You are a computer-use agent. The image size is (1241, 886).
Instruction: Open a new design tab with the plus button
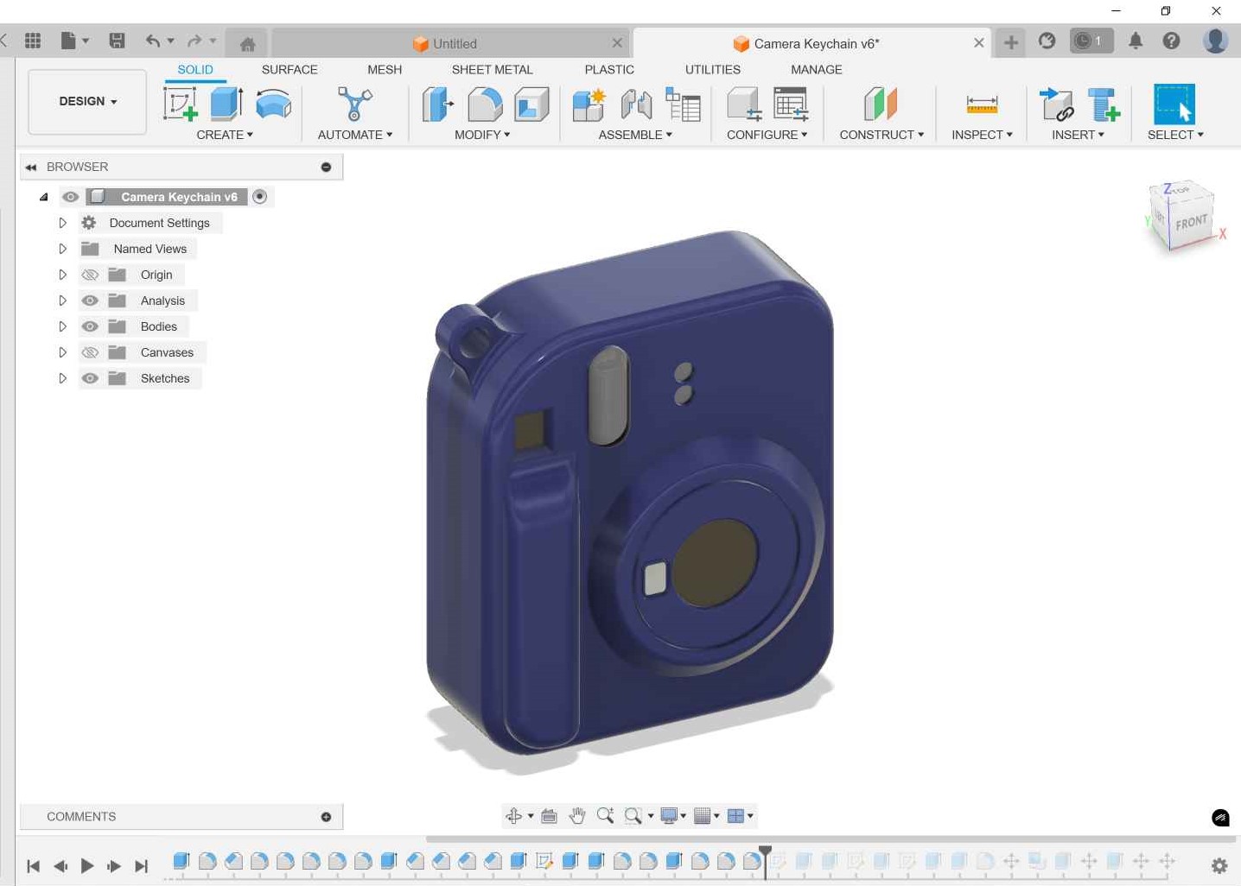pyautogui.click(x=1010, y=41)
